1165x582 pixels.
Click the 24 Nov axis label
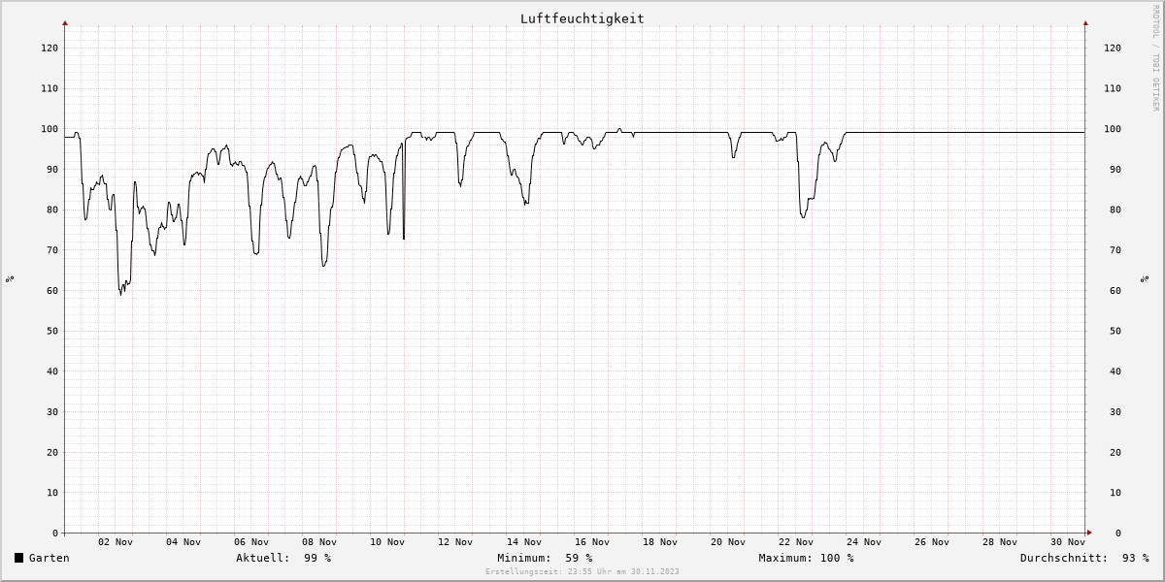[864, 542]
